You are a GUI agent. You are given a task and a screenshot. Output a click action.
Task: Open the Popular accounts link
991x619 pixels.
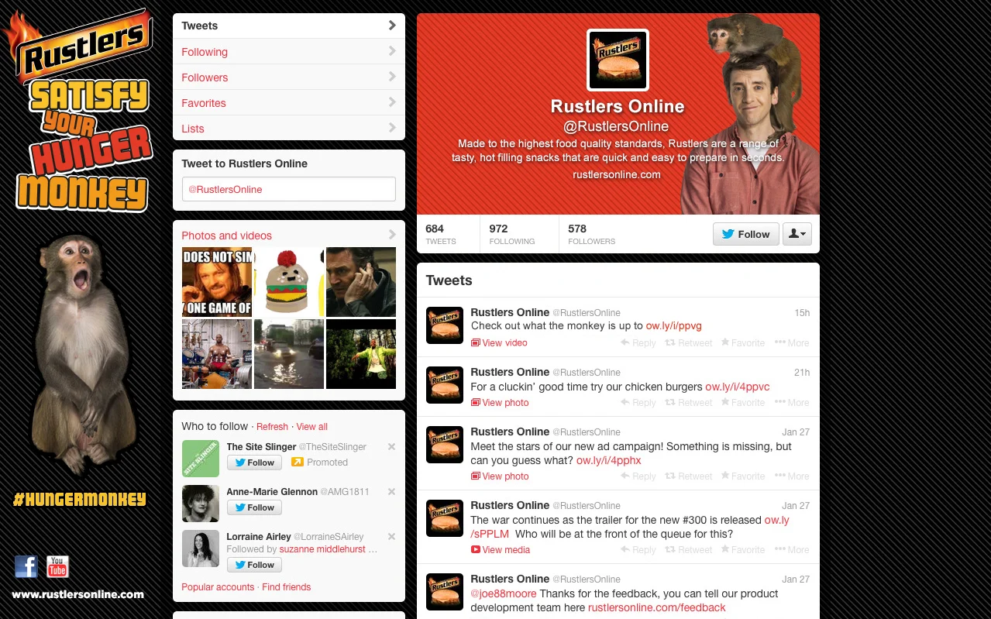click(x=218, y=587)
